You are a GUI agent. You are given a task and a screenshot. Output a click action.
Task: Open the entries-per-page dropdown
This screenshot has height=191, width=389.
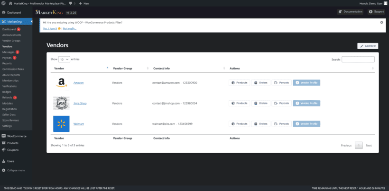pyautogui.click(x=64, y=60)
